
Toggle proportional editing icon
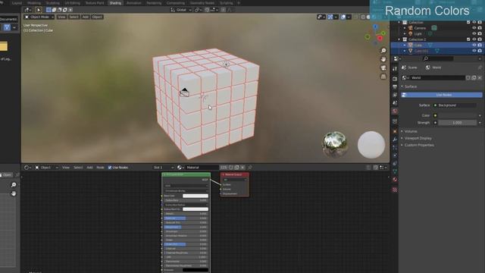pyautogui.click(x=223, y=10)
